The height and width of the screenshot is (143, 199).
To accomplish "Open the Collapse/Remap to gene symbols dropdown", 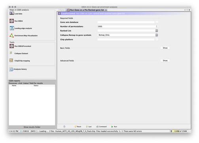I will click(157, 35).
